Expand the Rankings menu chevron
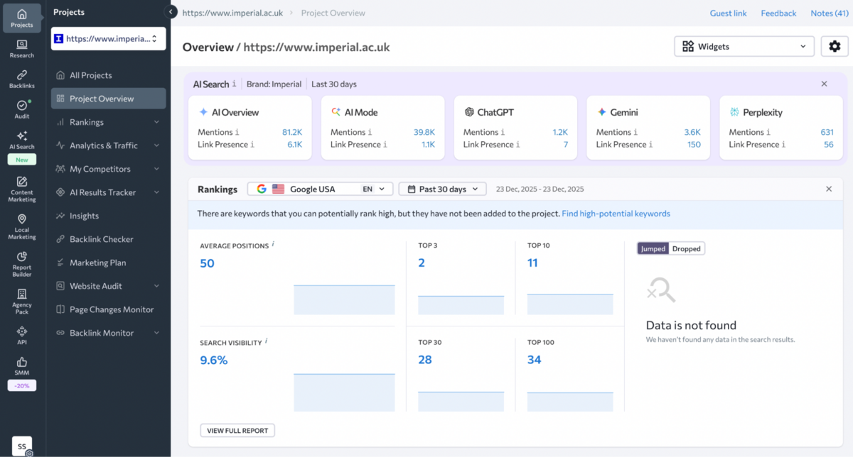Viewport: 853px width, 457px height. [156, 122]
